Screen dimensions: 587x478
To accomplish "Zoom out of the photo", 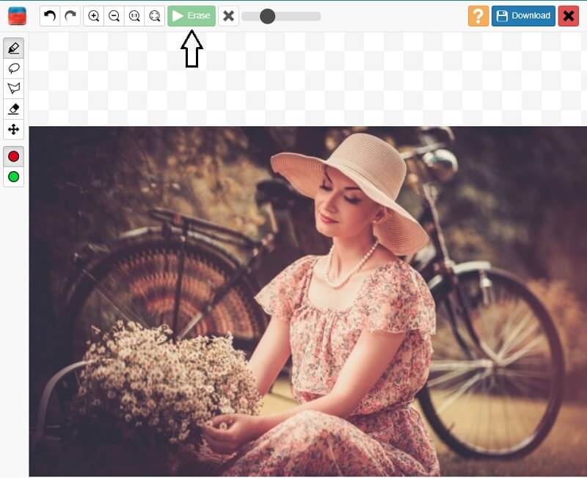I will click(114, 15).
